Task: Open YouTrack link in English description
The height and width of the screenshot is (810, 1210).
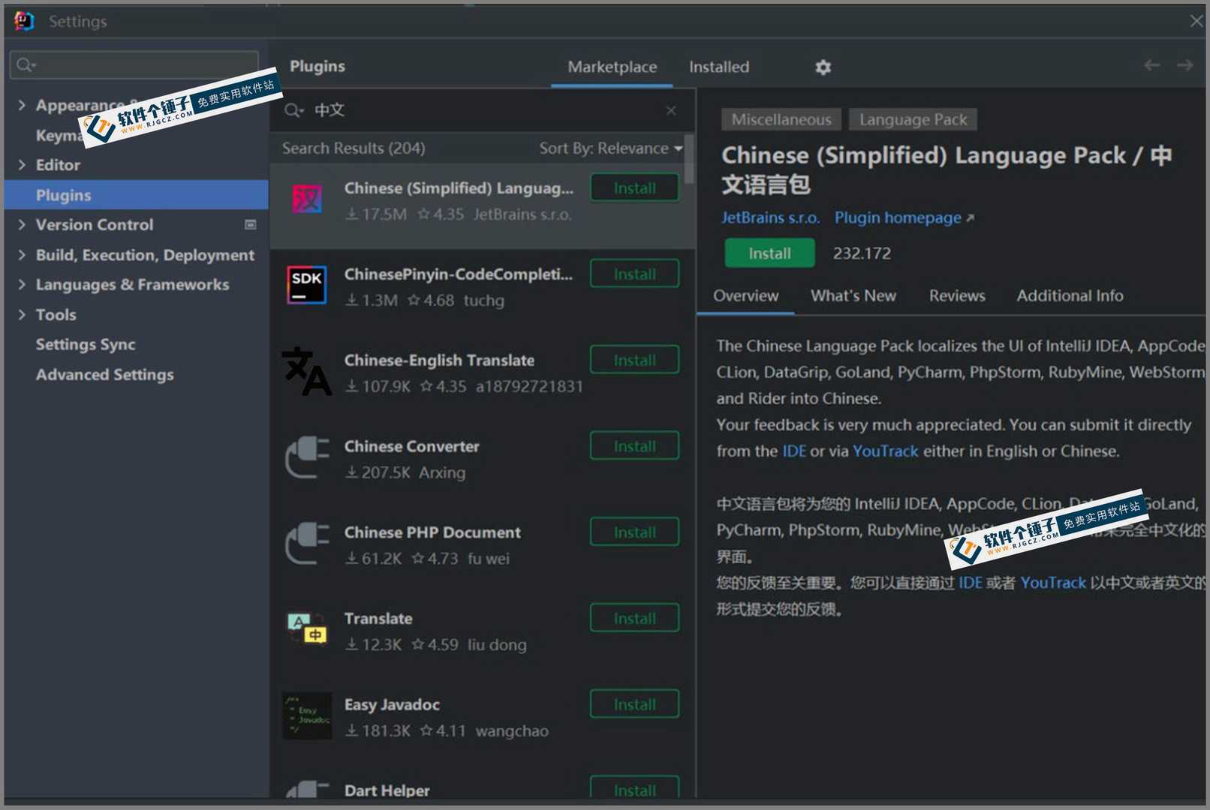Action: pyautogui.click(x=885, y=451)
